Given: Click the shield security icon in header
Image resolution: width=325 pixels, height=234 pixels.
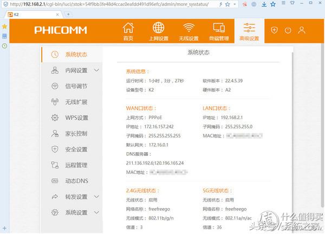Looking at the screenshot, I should pyautogui.click(x=274, y=30).
